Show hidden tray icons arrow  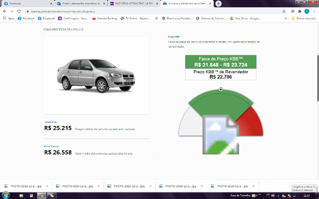[279, 196]
